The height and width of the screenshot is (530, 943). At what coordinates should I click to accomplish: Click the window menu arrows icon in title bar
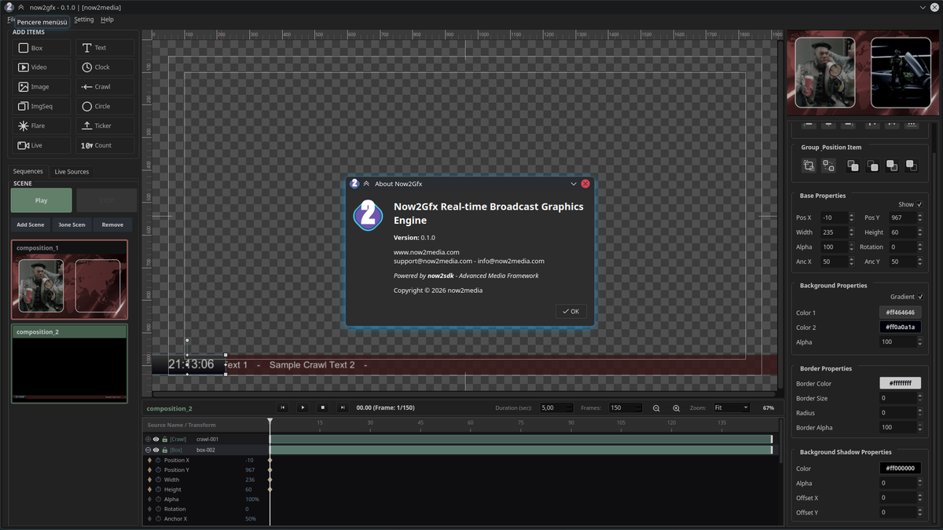click(x=20, y=7)
